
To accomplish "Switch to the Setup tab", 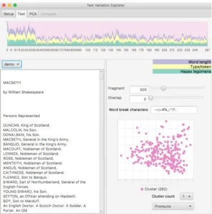I will (8, 14).
